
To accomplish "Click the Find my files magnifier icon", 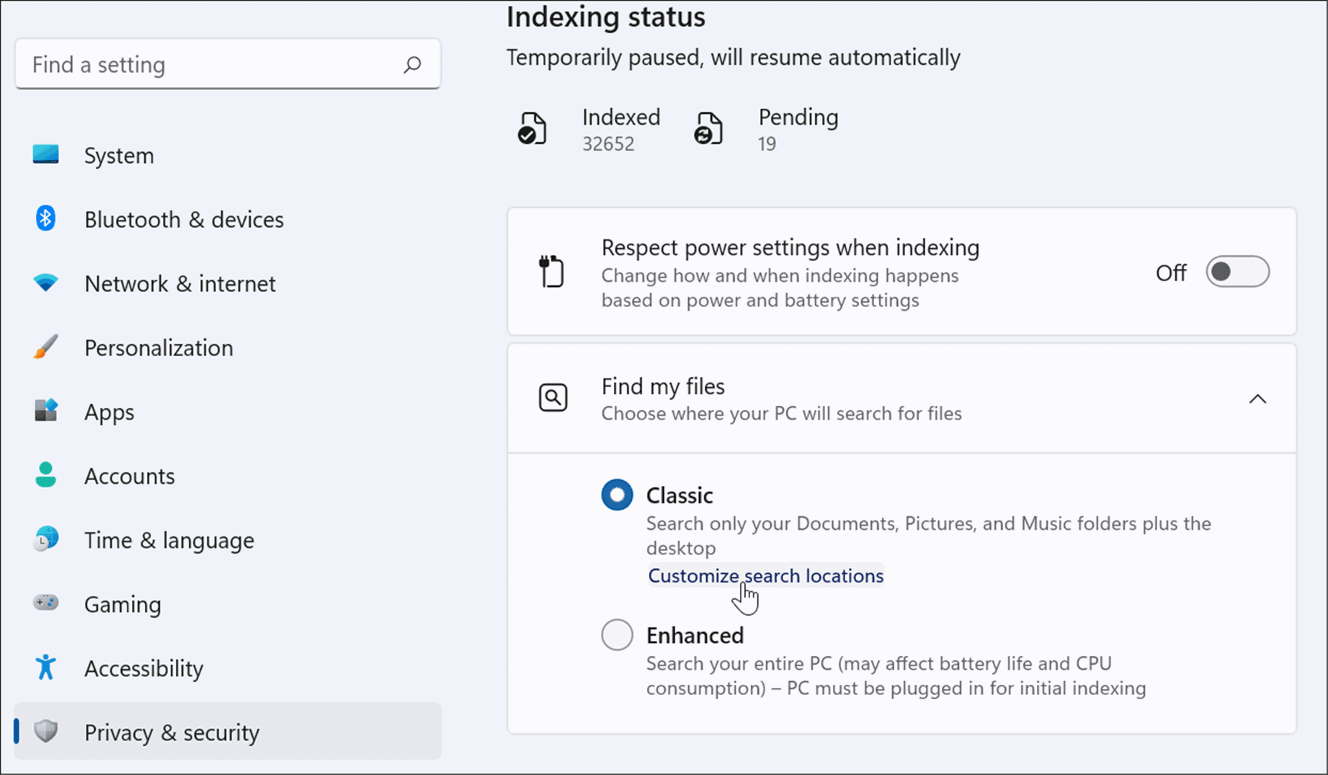I will click(552, 397).
